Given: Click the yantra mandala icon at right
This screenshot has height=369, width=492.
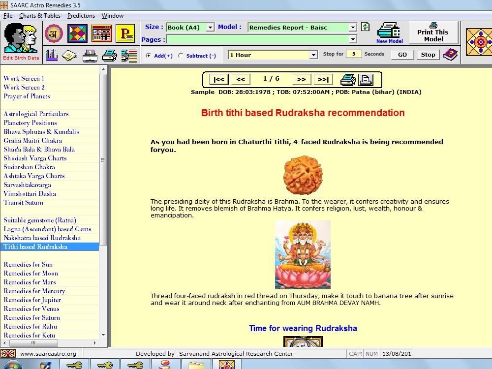Looking at the screenshot, I should pos(479,42).
